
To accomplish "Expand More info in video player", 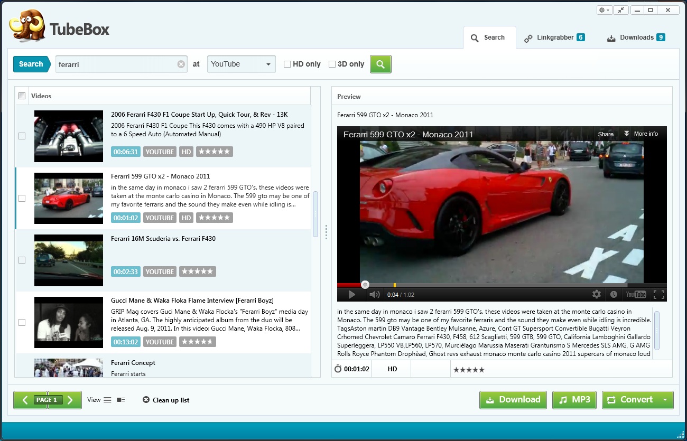I will click(640, 134).
